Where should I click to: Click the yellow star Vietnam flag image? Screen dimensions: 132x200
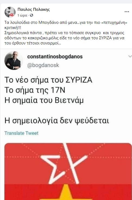(x=68, y=192)
